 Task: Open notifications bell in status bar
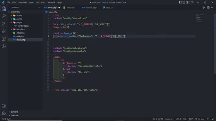pyautogui.click(x=213, y=119)
